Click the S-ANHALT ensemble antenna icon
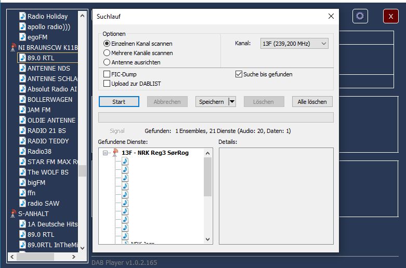The image size is (406, 268). coord(14,213)
